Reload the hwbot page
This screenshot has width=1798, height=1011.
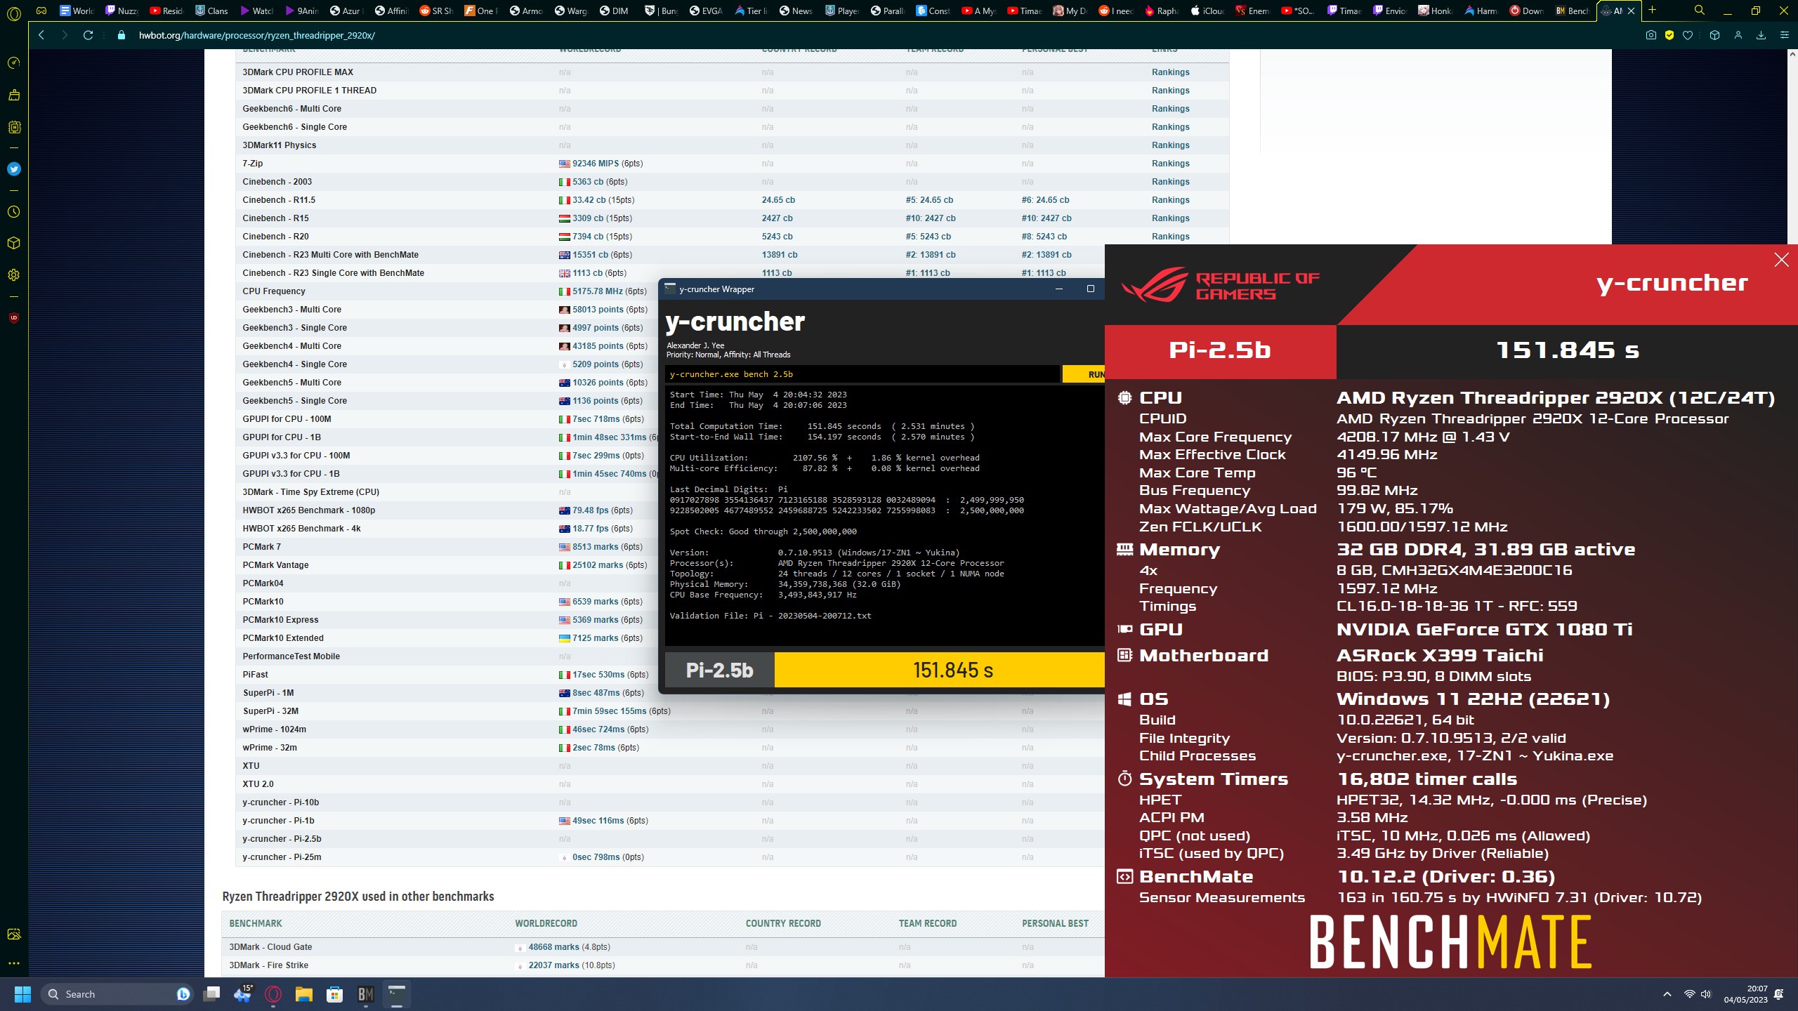point(88,35)
